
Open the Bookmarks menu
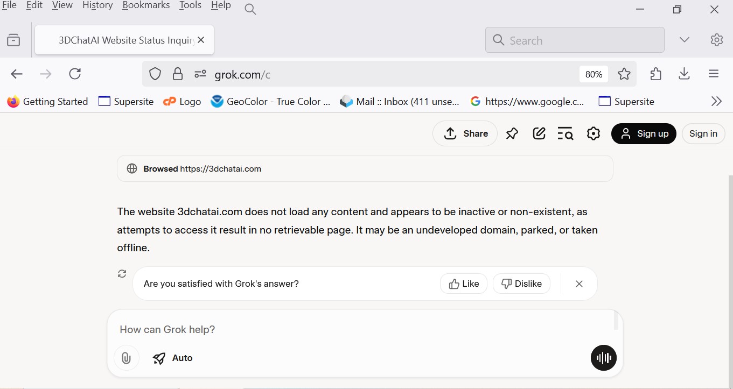[146, 5]
